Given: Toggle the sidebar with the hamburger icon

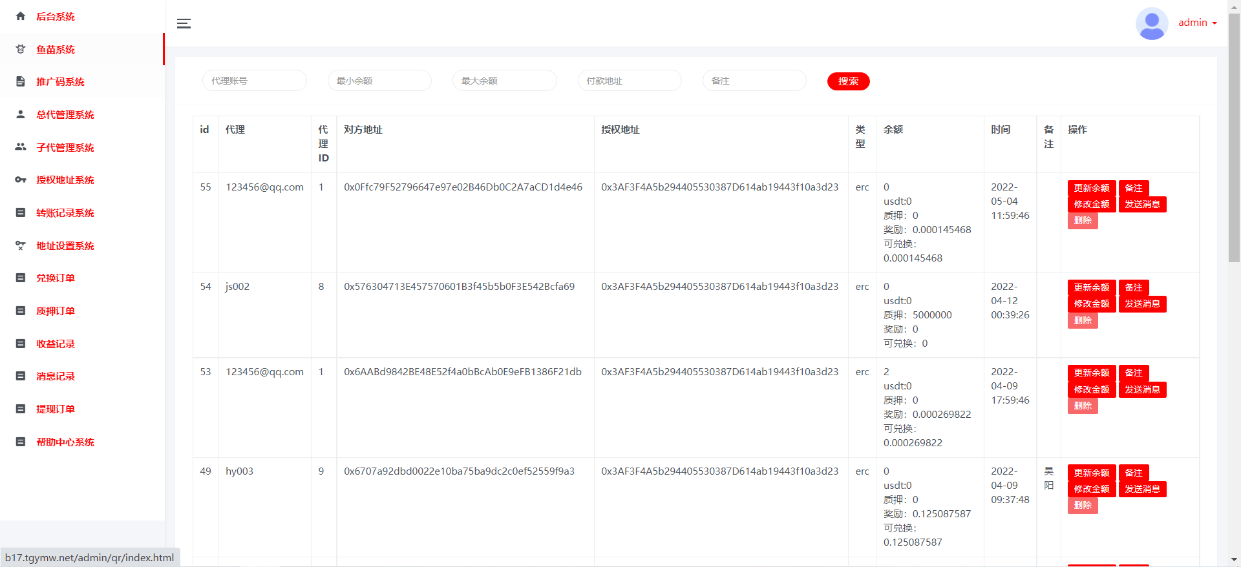Looking at the screenshot, I should coord(184,24).
